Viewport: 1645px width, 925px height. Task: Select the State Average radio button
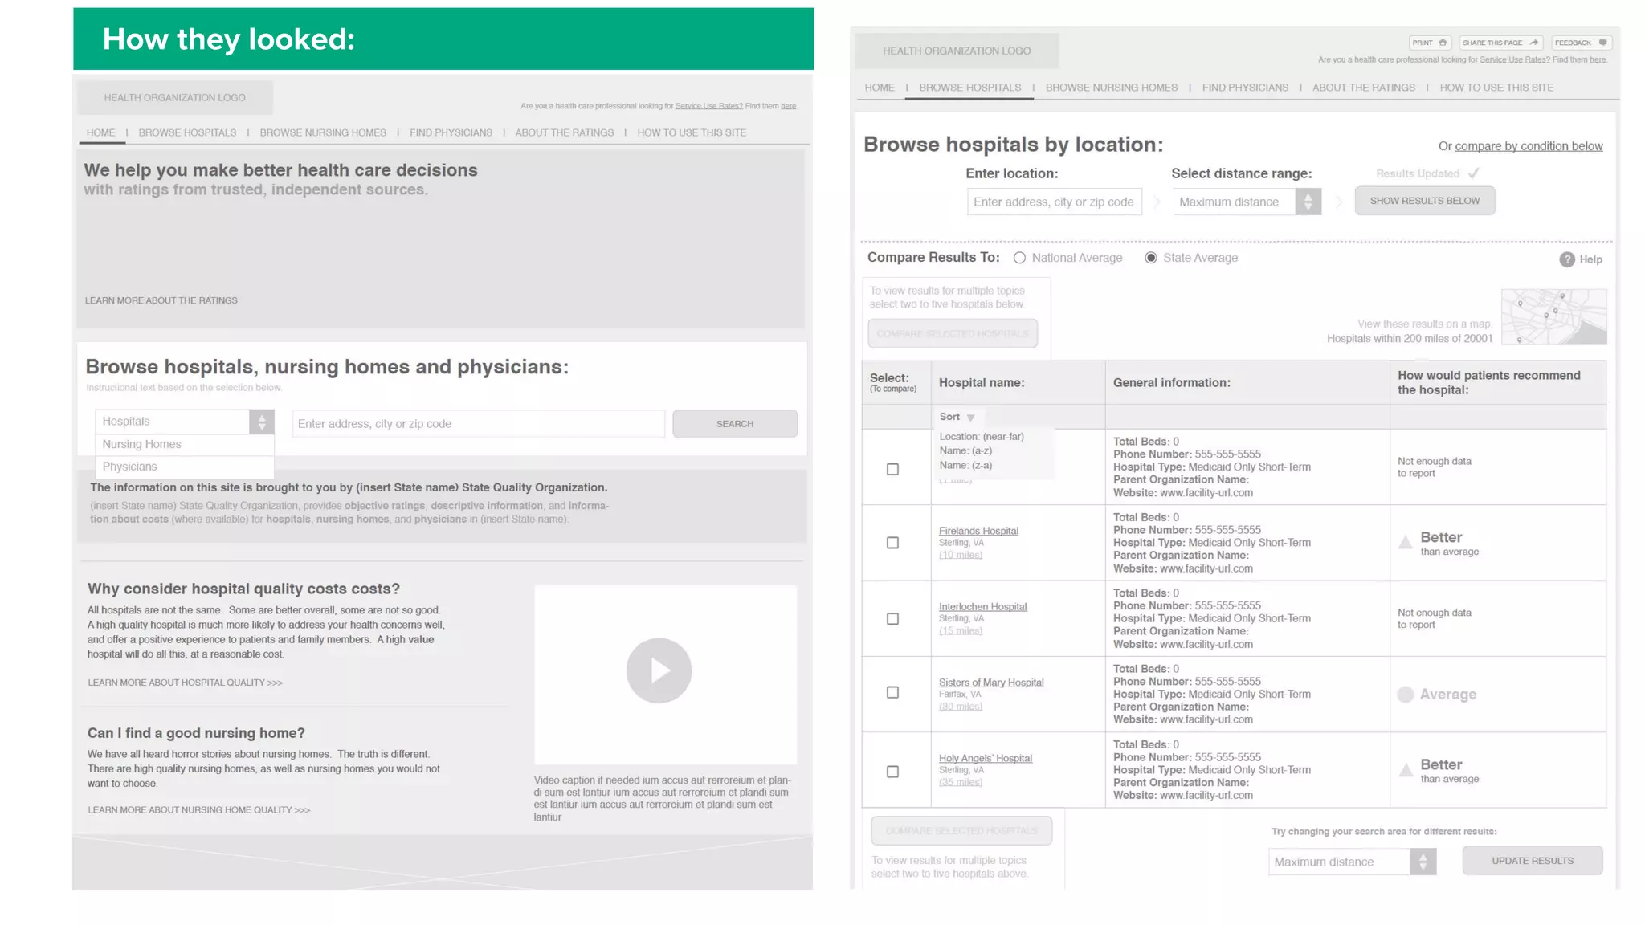tap(1151, 258)
